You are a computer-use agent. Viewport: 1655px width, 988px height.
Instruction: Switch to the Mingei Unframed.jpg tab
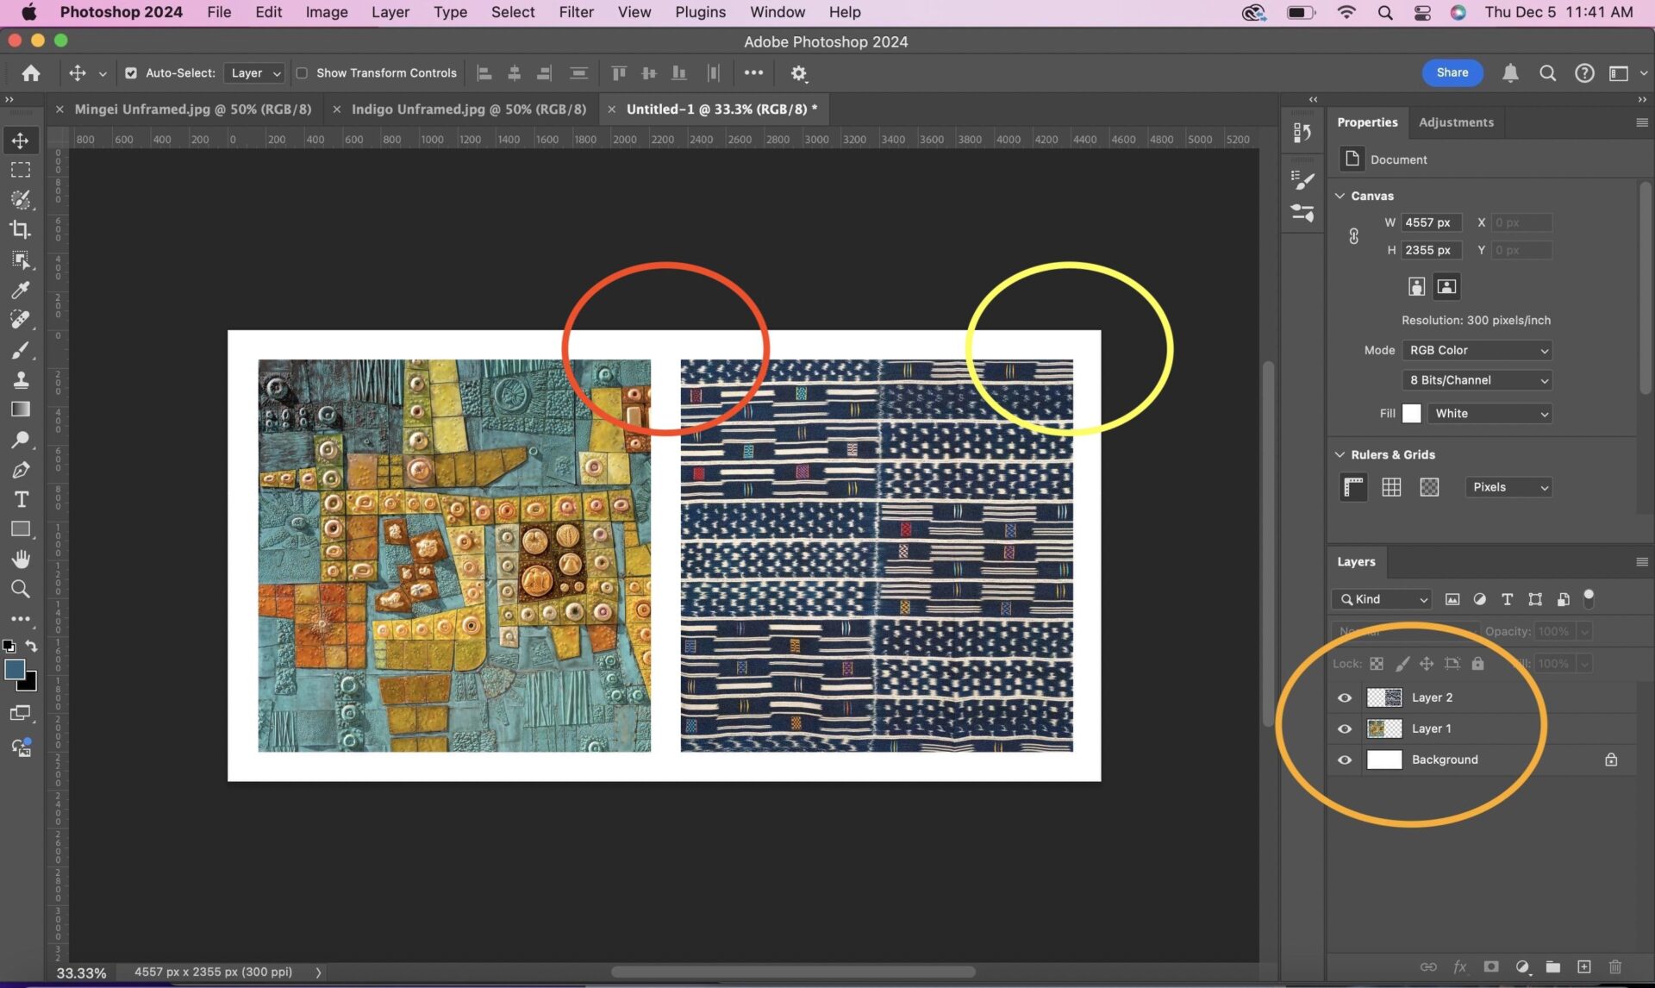tap(192, 109)
